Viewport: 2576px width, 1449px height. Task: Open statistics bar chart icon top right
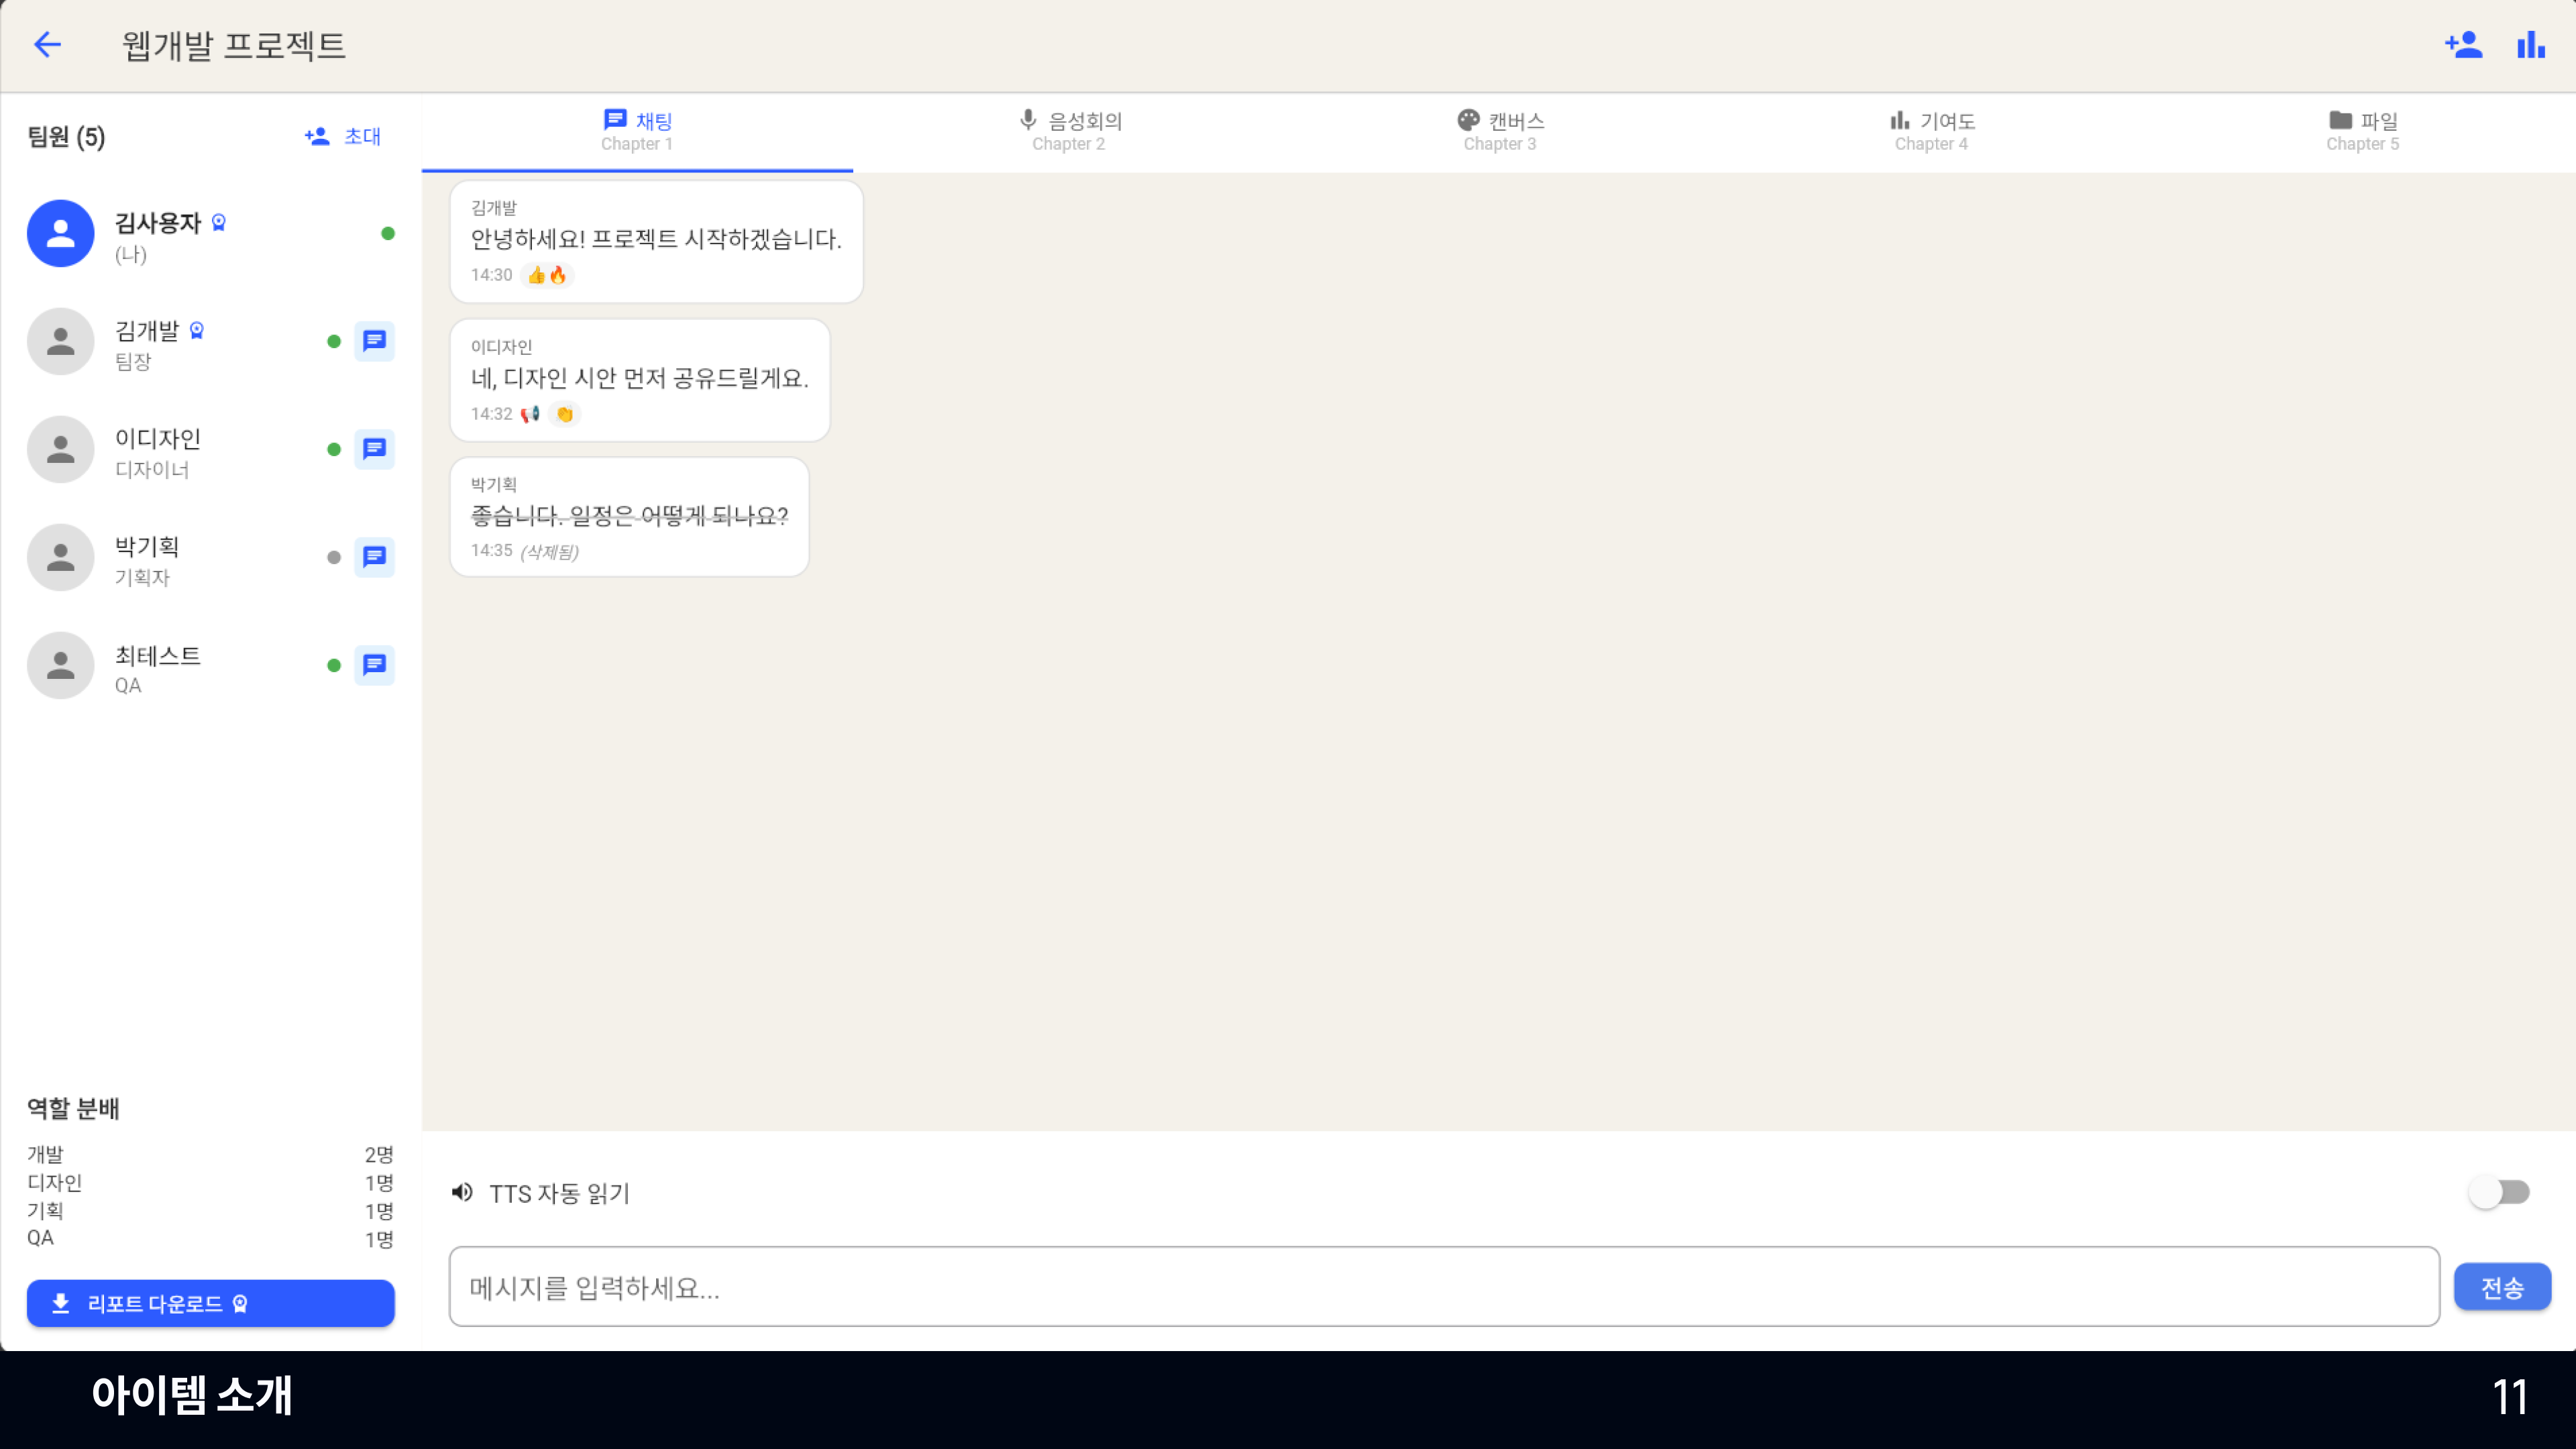(2531, 44)
